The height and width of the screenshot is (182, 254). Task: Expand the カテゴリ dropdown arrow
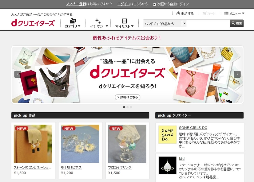click(79, 26)
